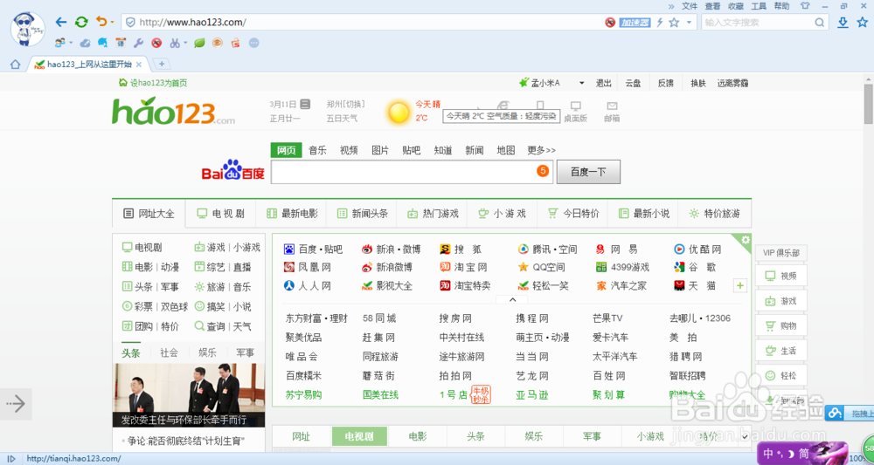
Task: Bookmark page with address bar star
Action: click(x=674, y=23)
